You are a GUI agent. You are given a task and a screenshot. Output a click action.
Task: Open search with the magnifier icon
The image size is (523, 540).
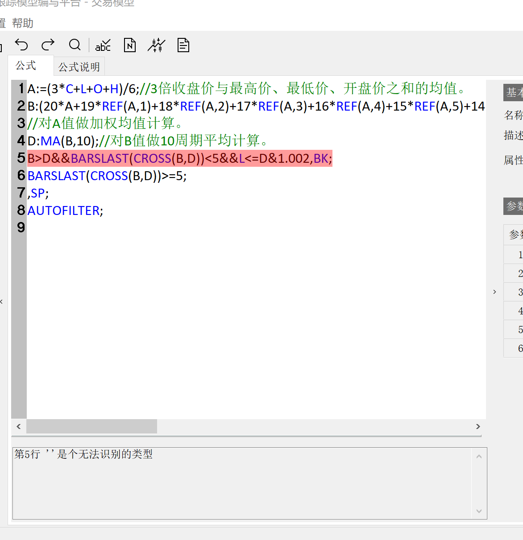75,45
